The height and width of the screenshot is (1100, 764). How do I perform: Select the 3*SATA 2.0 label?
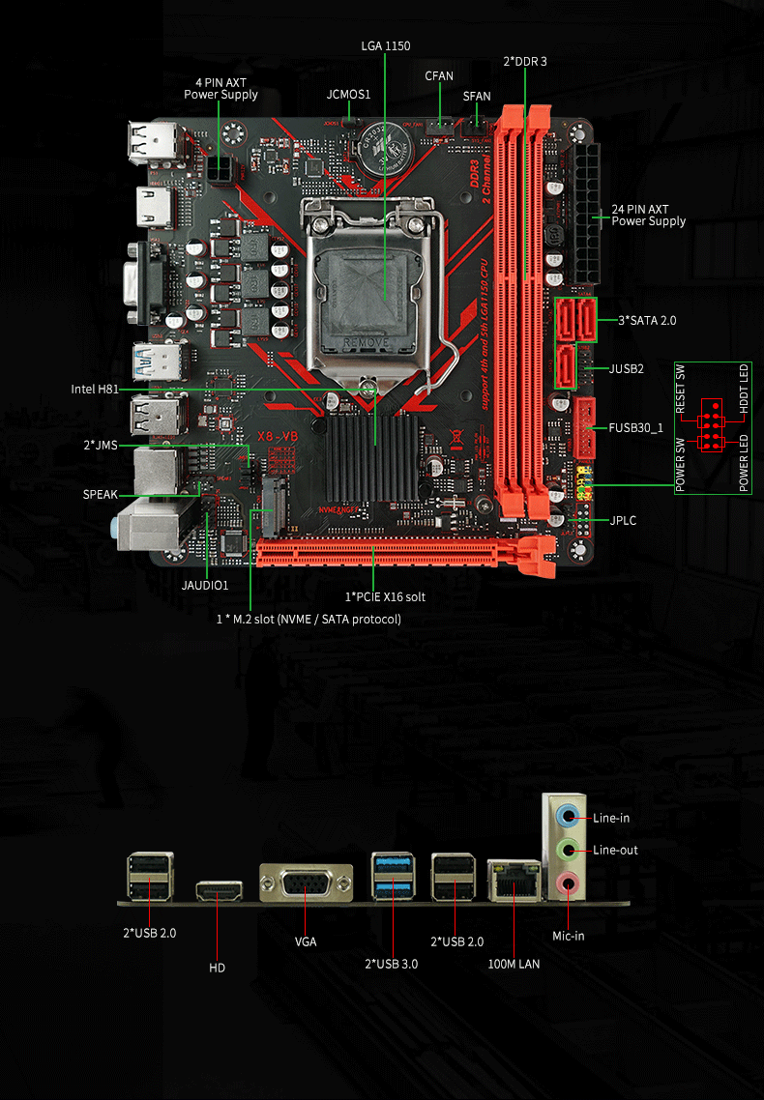647,321
